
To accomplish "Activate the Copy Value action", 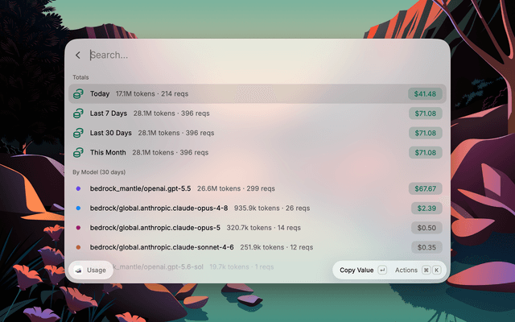I will click(x=356, y=270).
